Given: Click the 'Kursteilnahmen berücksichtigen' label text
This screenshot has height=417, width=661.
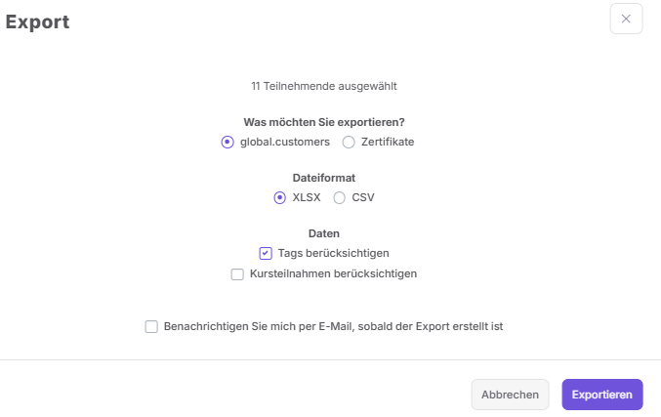Looking at the screenshot, I should click(x=333, y=274).
